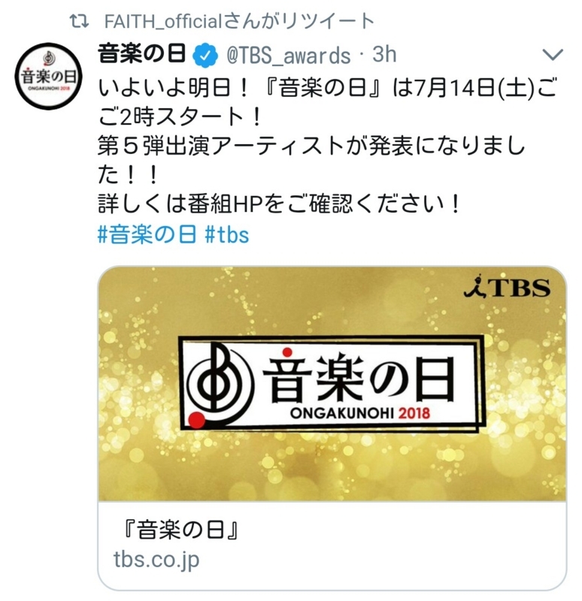Click the red dot on the clef emblem
582x601 pixels.
tap(197, 420)
